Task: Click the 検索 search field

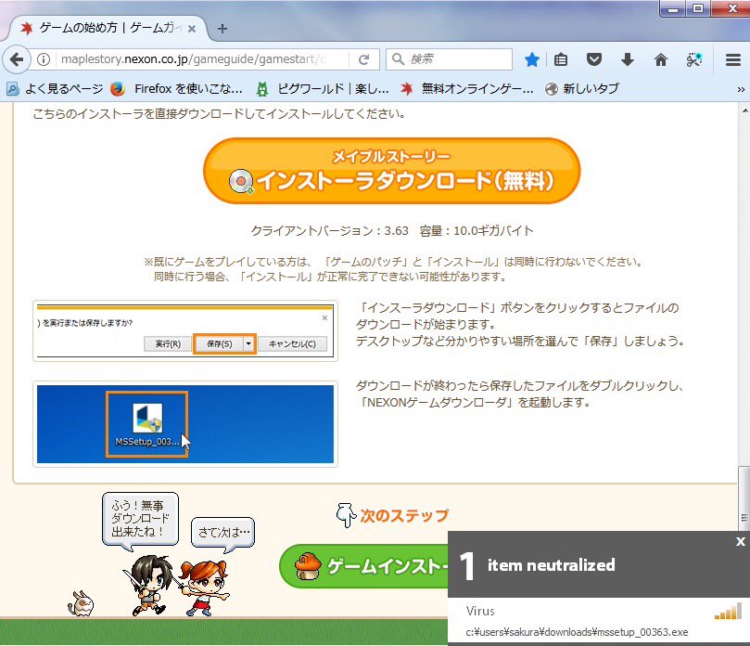Action: tap(449, 59)
